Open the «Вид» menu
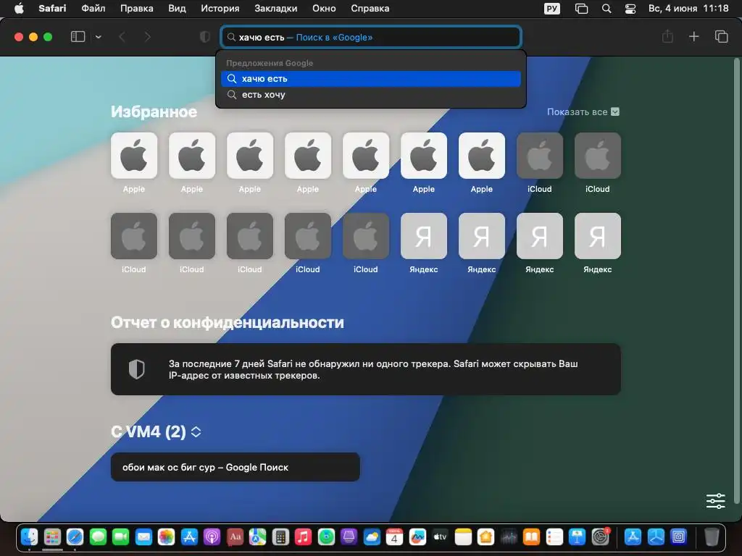Image resolution: width=742 pixels, height=556 pixels. click(x=177, y=9)
